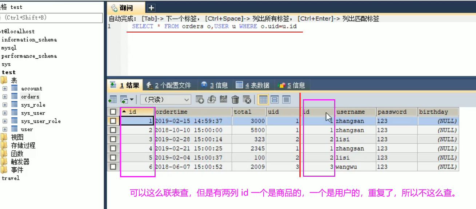Switch to the 1 结果 tab

pos(125,85)
